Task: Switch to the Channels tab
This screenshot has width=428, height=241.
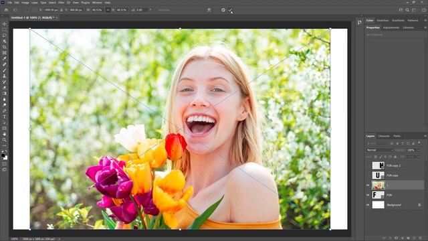Action: coord(384,136)
